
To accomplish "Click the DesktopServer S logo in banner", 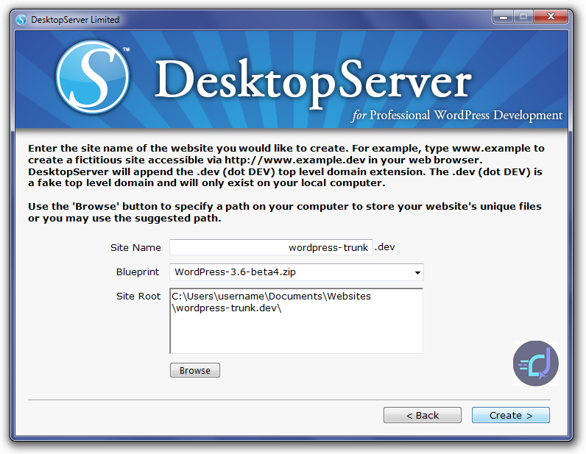I will pos(93,77).
